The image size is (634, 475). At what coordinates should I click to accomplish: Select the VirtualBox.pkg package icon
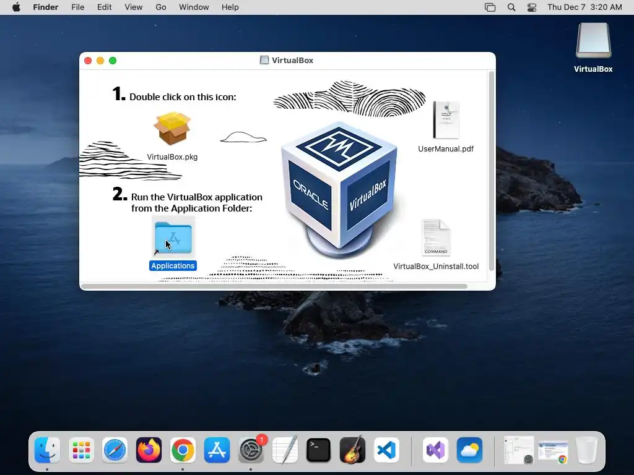tap(172, 129)
